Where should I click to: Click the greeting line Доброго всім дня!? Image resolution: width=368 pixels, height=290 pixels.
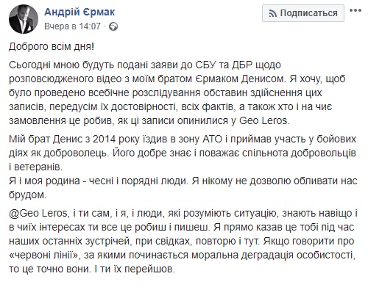[x=52, y=47]
